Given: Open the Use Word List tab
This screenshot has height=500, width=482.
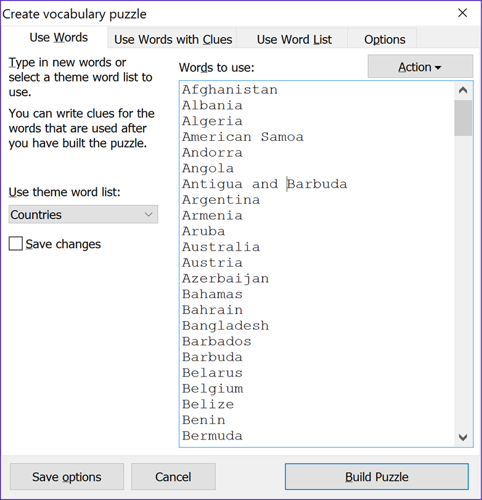Looking at the screenshot, I should pyautogui.click(x=294, y=40).
